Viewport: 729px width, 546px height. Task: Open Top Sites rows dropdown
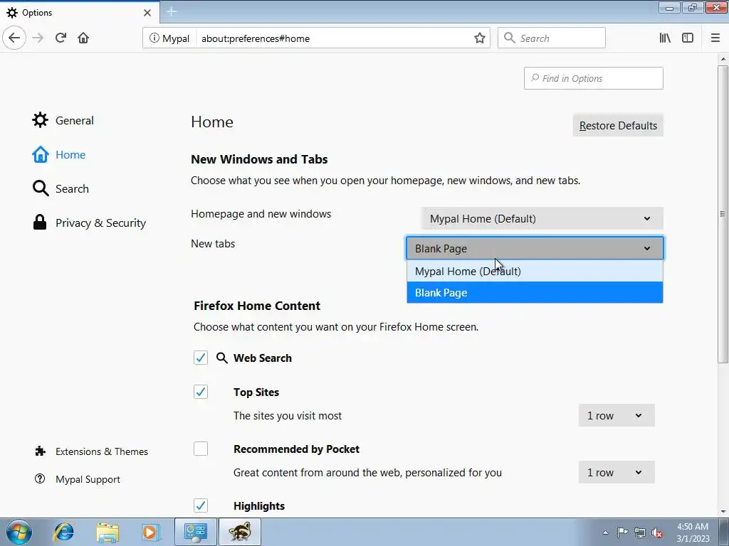(617, 415)
